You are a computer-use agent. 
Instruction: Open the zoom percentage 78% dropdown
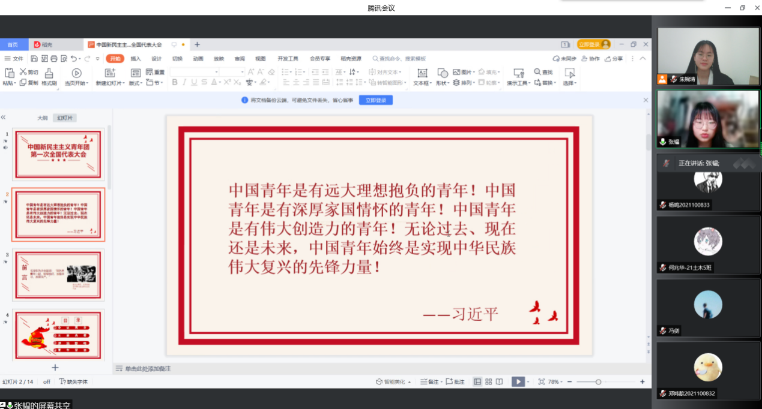(x=555, y=381)
